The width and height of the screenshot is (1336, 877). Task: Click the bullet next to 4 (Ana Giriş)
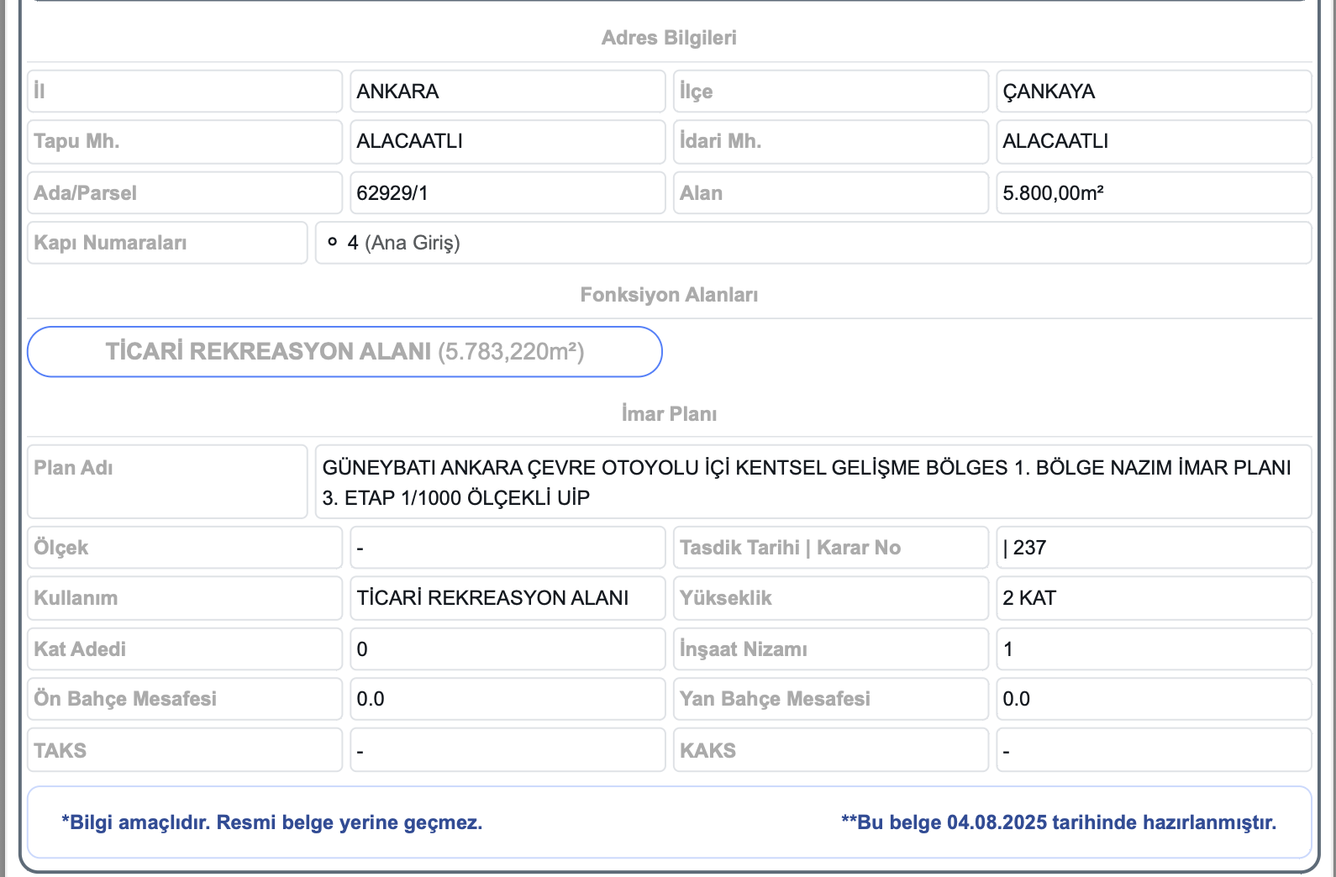click(333, 242)
